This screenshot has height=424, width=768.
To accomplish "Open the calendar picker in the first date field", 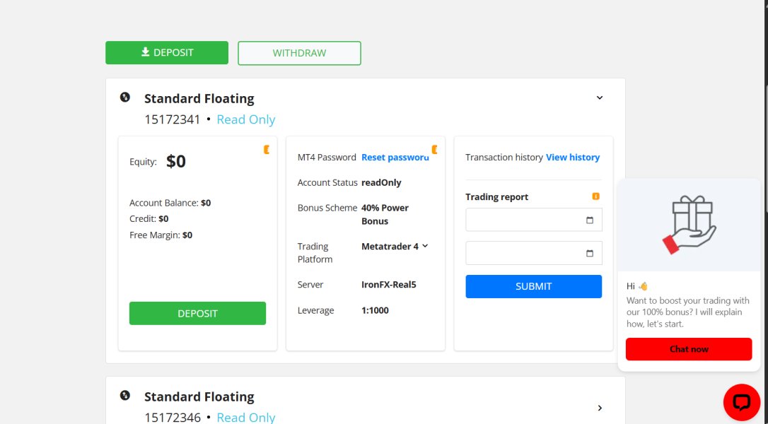I will click(590, 220).
